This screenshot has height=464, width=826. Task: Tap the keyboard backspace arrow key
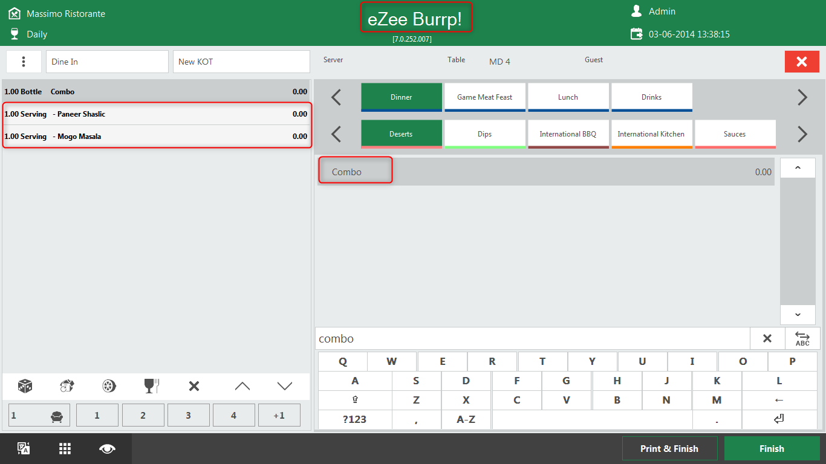[779, 400]
